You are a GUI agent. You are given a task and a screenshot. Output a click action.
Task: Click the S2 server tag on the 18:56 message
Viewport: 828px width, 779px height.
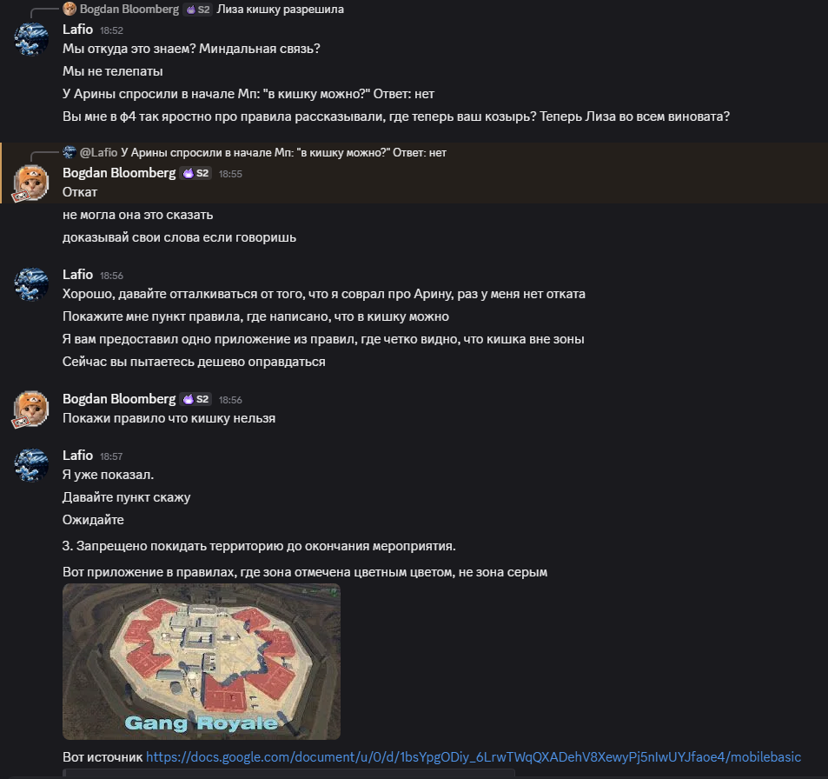click(x=195, y=400)
